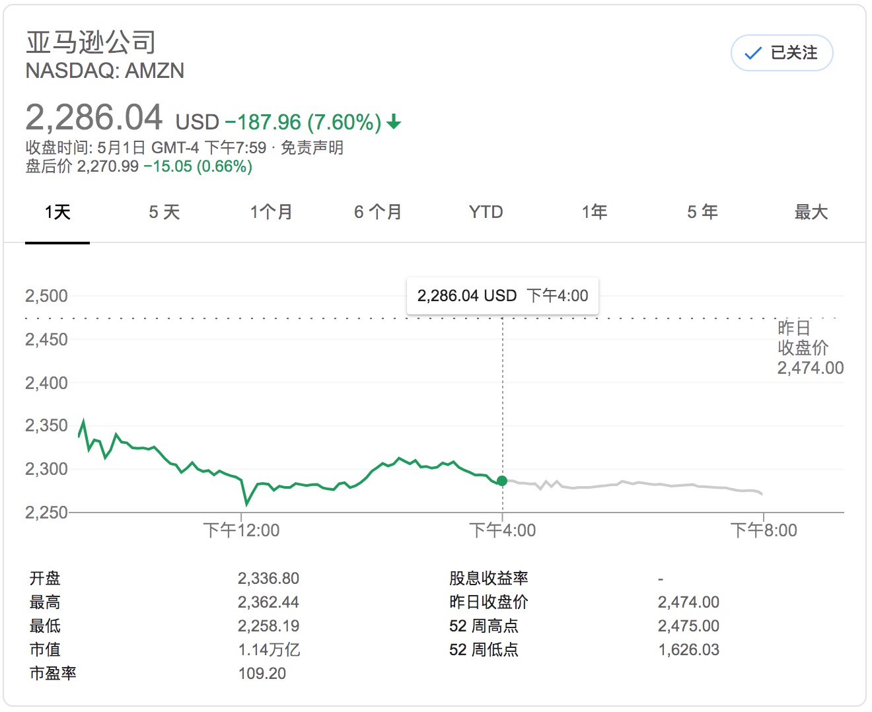Screen dimensions: 872x712
Task: Click the NASDAQ: AMZN ticker text
Action: (x=105, y=71)
